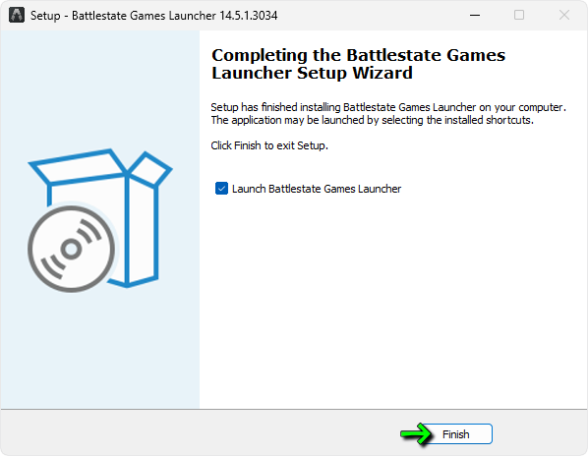Viewport: 588px width, 456px height.
Task: Uncheck the Launch Battlestate Games Launcher checkbox
Action: pyautogui.click(x=221, y=189)
